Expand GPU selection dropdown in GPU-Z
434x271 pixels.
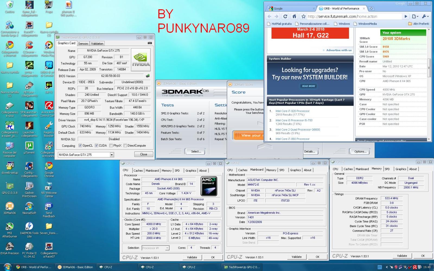[112, 155]
